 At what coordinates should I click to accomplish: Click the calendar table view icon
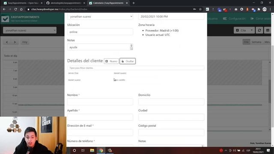[x=268, y=30]
